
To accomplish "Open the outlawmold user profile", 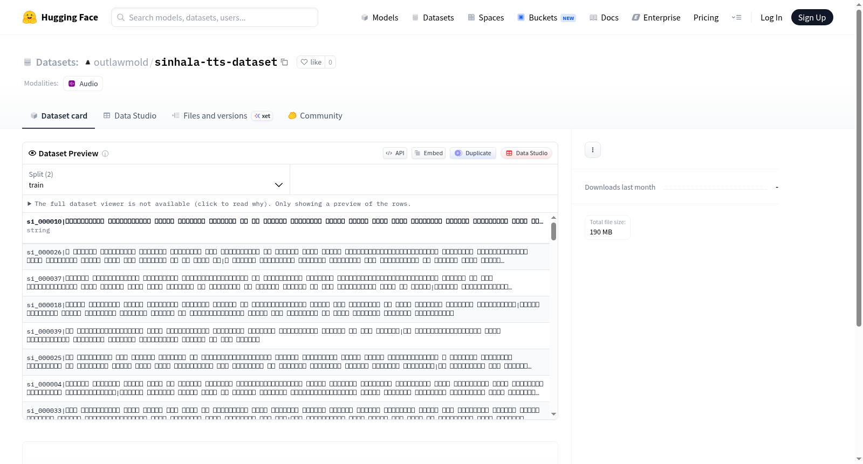I will (x=121, y=62).
